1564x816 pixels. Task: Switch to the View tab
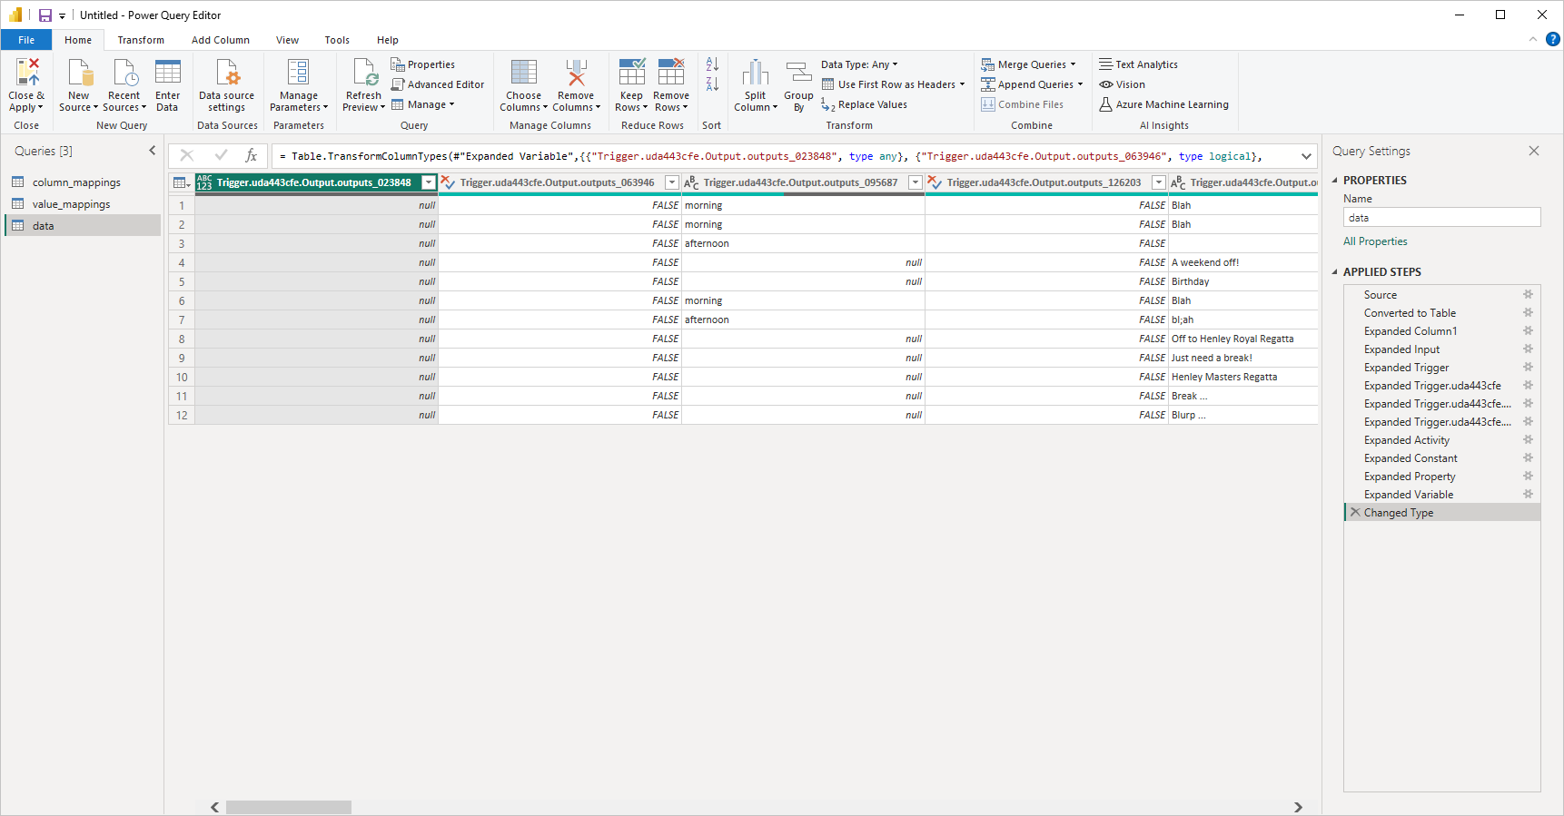(x=287, y=40)
